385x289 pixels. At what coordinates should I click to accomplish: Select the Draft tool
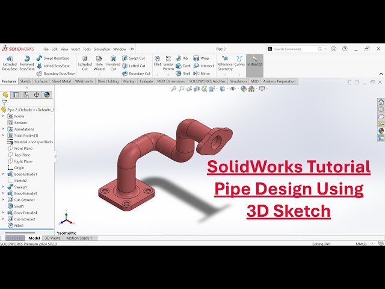click(x=183, y=66)
